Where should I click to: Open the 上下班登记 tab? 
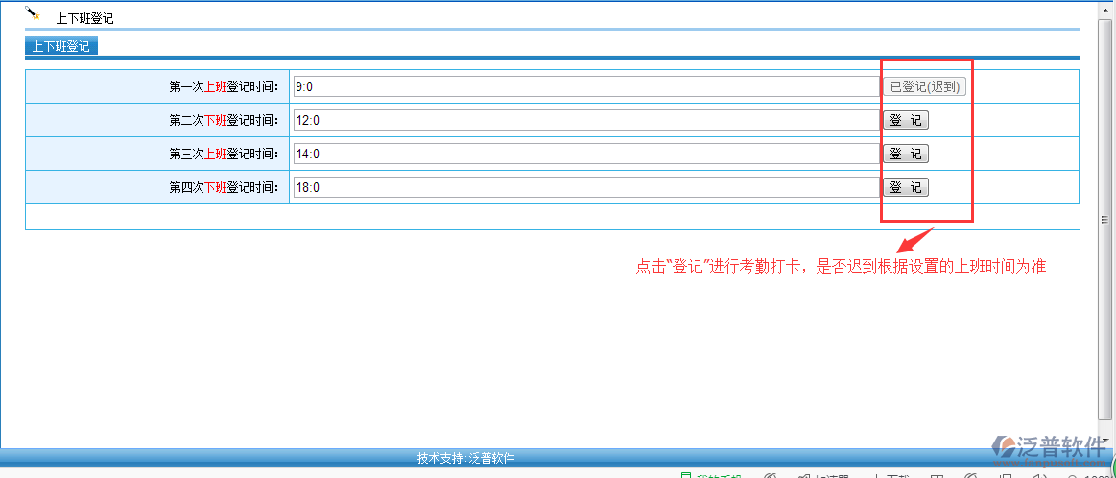tap(61, 47)
